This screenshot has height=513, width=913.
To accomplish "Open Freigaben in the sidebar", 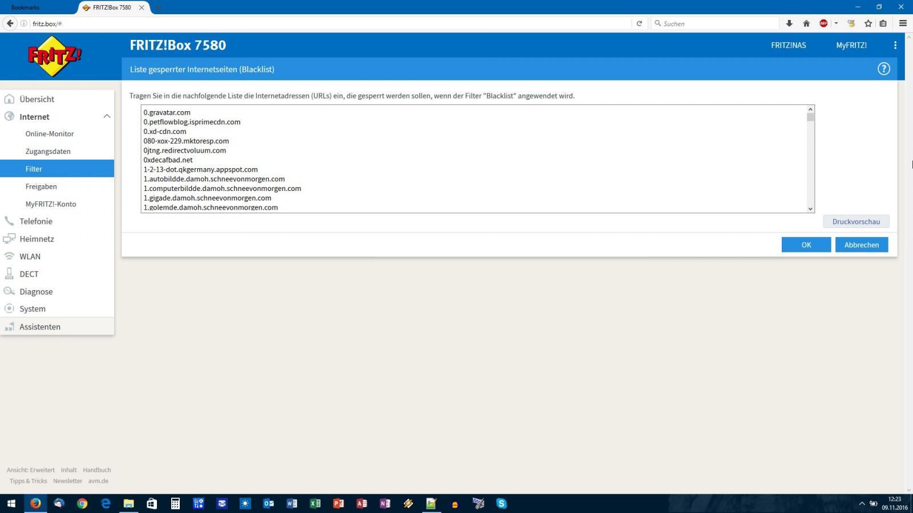I will pos(41,186).
